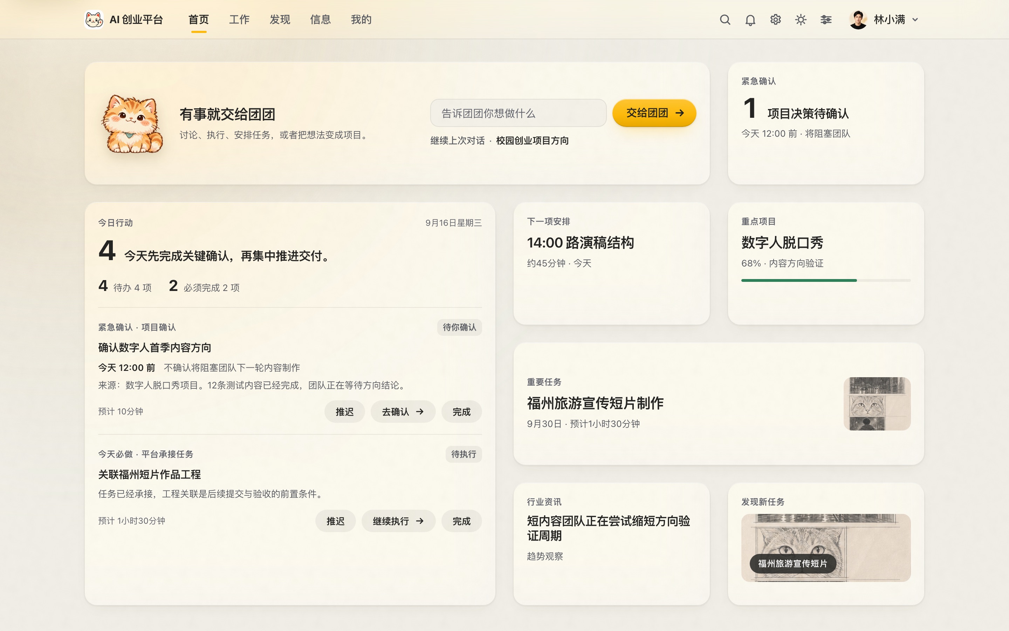Open the sliders preferences icon
This screenshot has width=1009, height=631.
click(x=826, y=20)
